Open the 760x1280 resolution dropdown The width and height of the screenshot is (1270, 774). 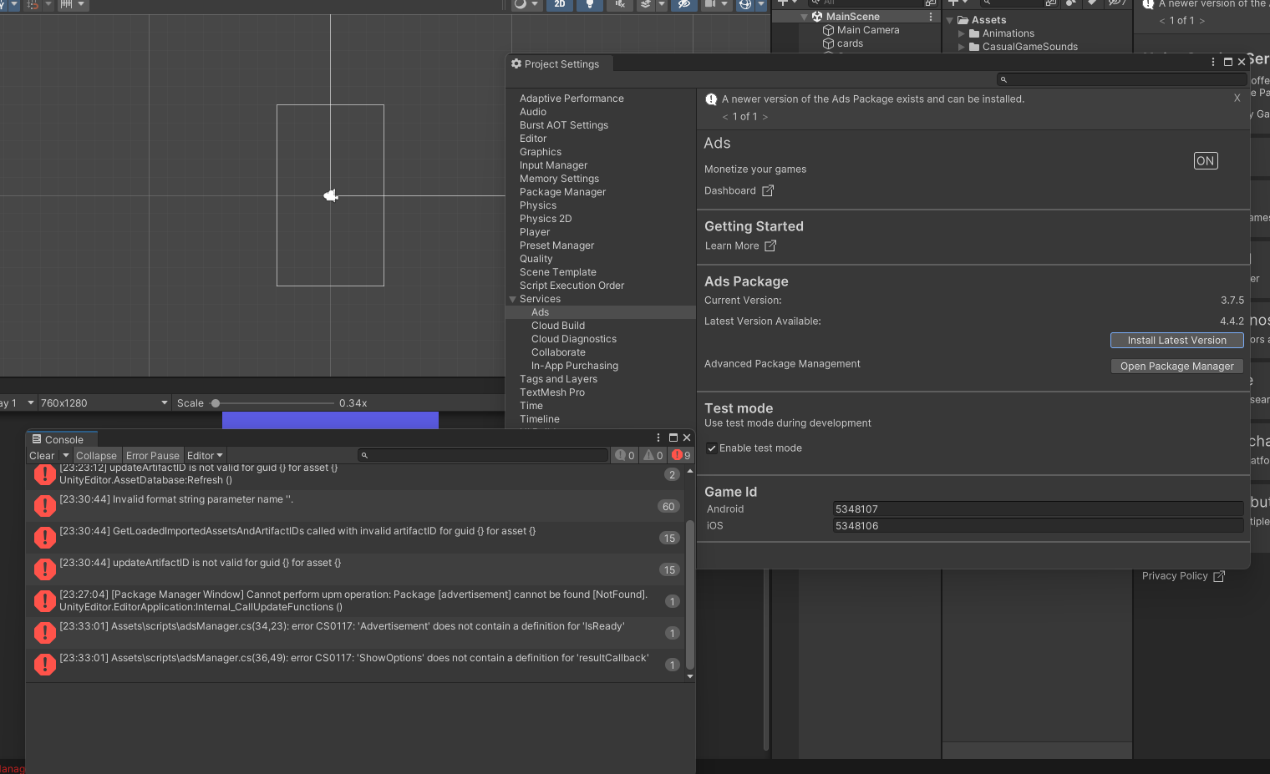click(x=104, y=403)
